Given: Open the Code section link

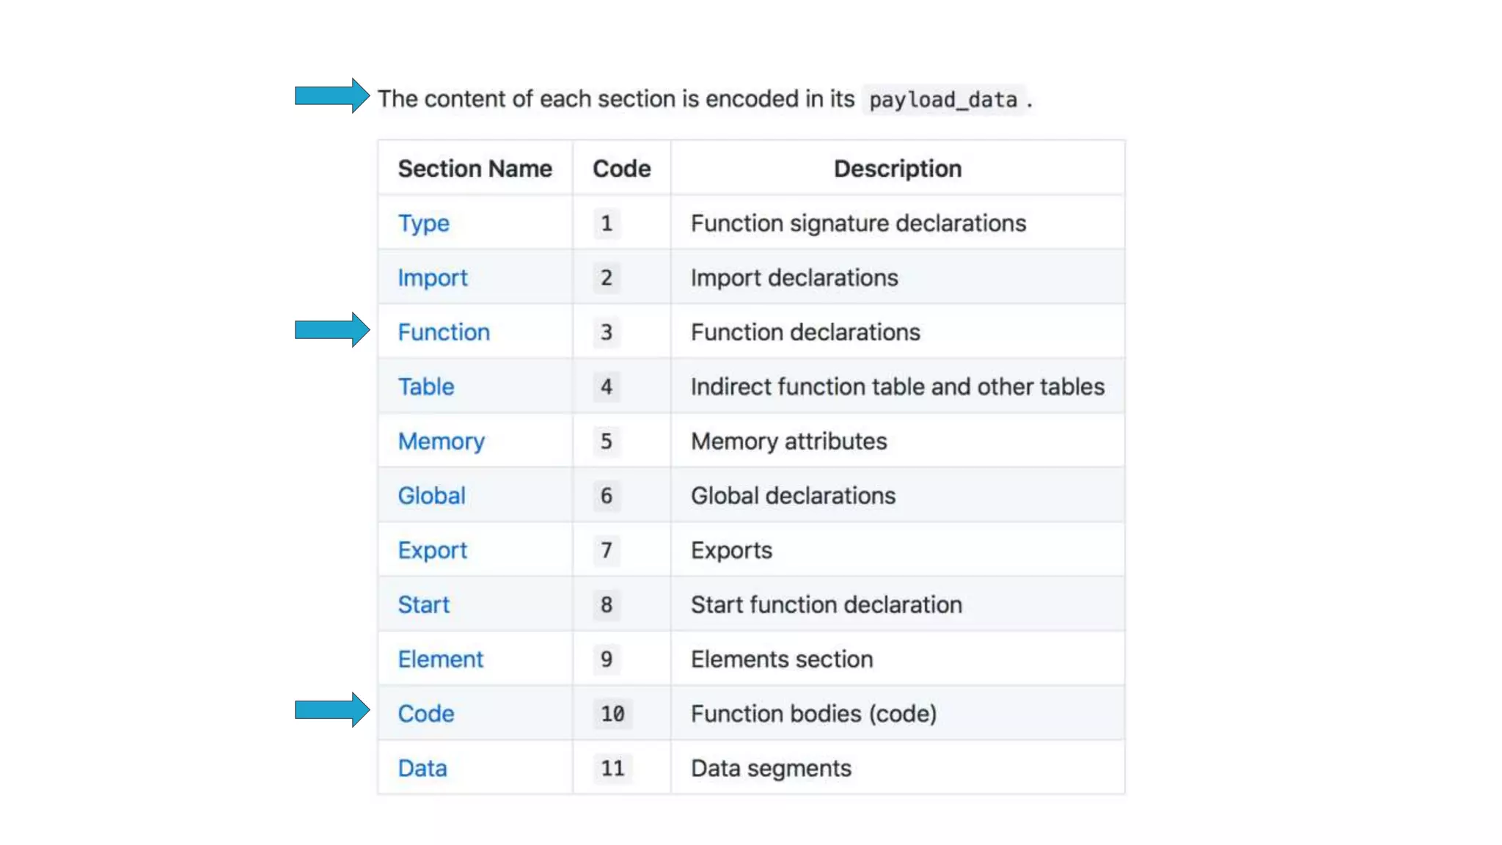Looking at the screenshot, I should (425, 714).
